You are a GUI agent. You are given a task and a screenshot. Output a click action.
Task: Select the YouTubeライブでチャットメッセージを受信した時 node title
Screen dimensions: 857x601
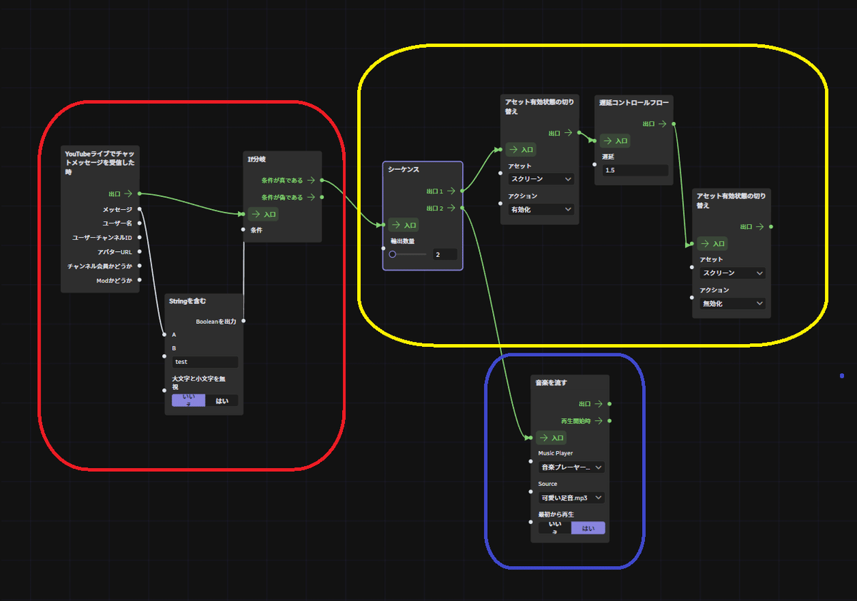tap(99, 163)
